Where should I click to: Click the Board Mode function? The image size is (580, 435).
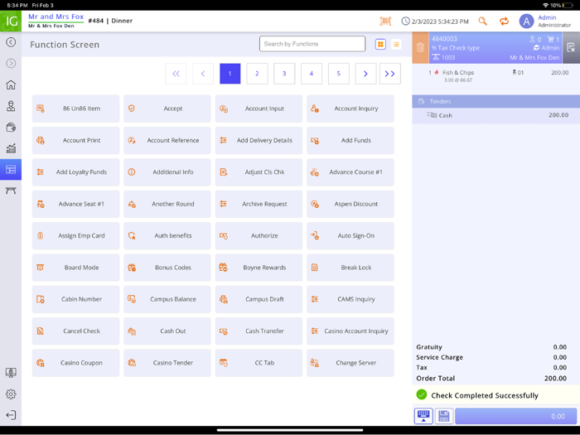coord(76,268)
